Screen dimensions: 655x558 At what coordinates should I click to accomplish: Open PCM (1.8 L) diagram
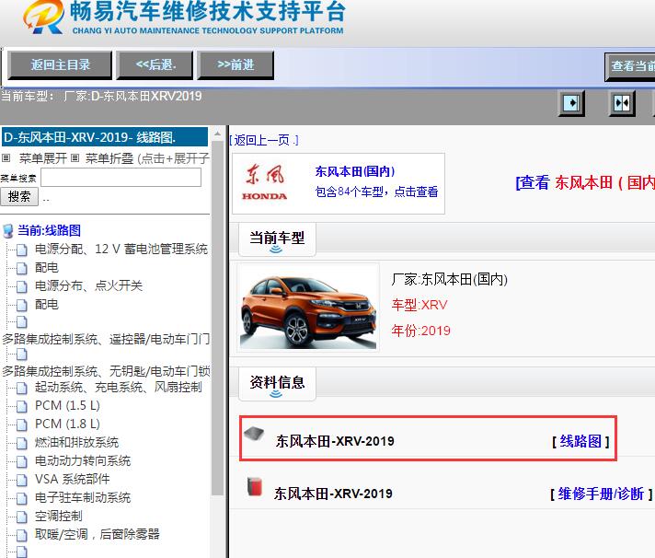click(x=67, y=424)
